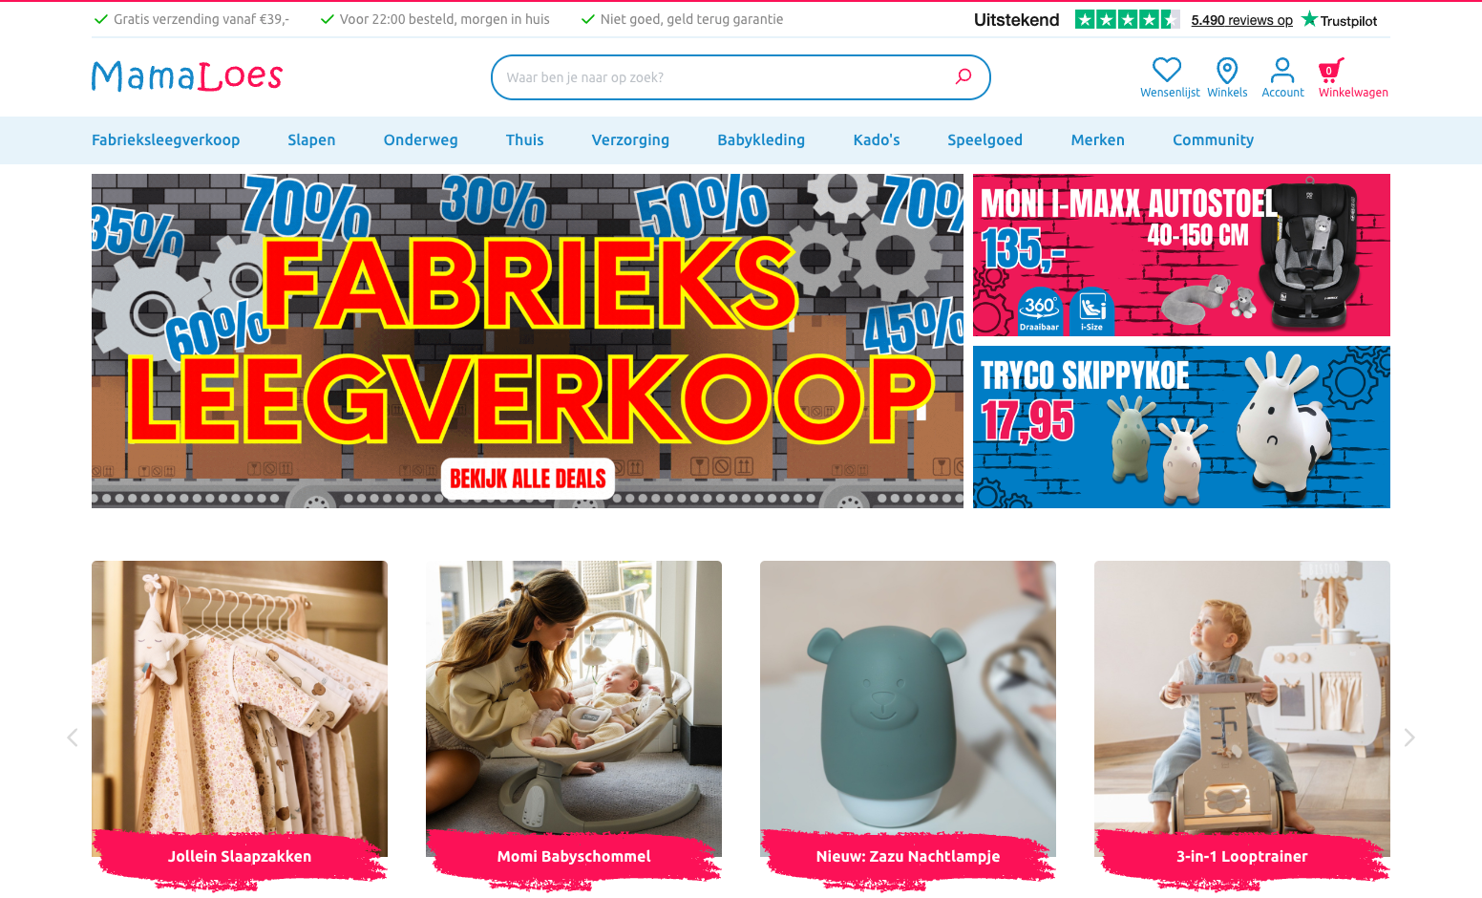Click the Trustpilot star rating icon

[x=1127, y=19]
